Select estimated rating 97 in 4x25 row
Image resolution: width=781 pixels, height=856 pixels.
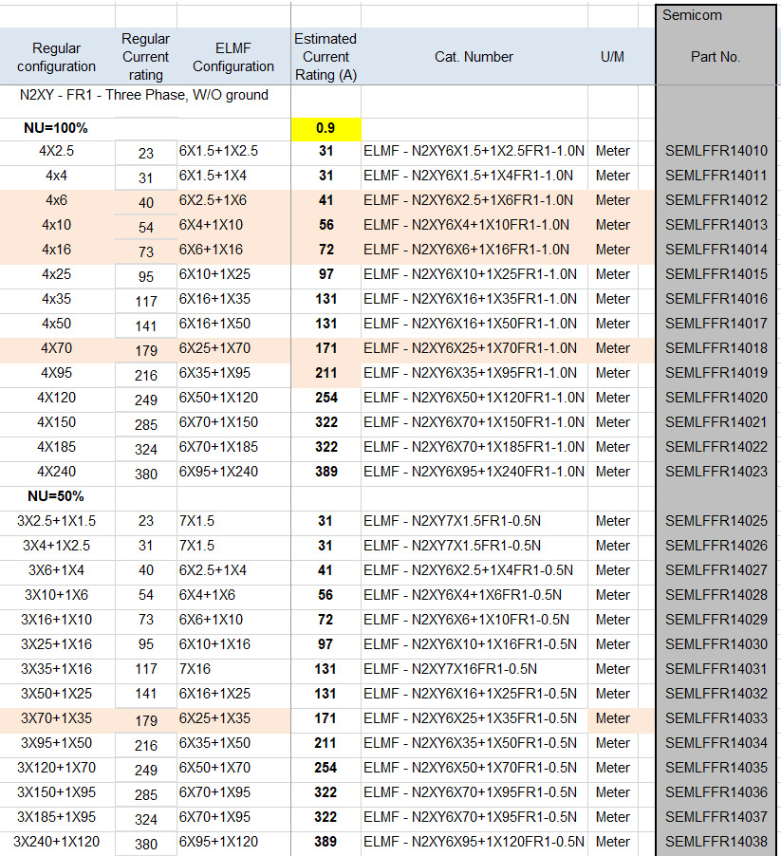point(325,274)
